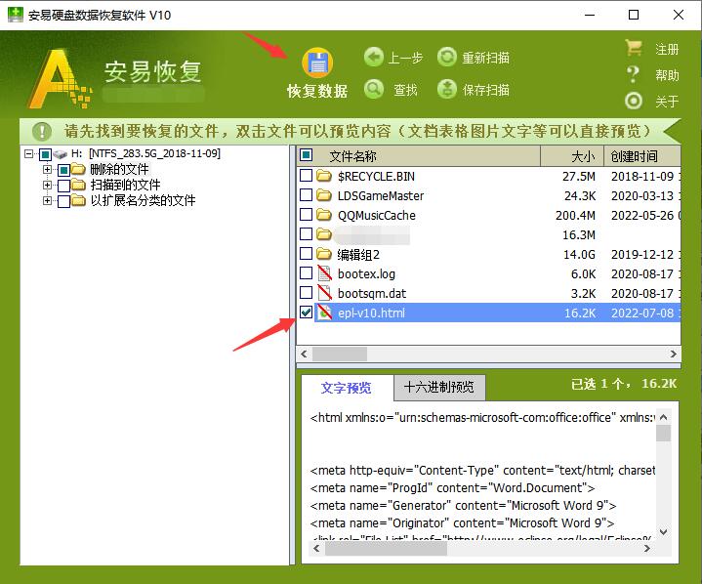Collapse the H: drive tree node

tap(29, 154)
